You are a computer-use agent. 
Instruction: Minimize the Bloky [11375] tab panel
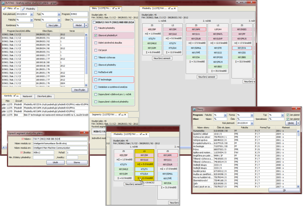point(116,9)
